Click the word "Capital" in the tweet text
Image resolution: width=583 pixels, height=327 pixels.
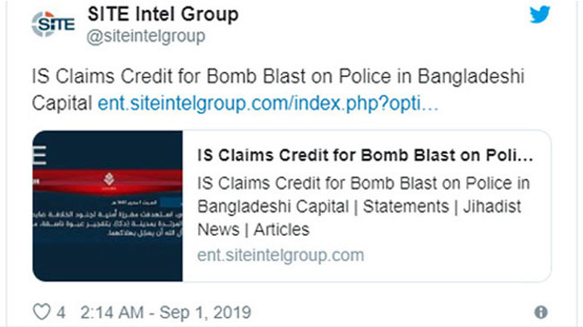coord(62,103)
